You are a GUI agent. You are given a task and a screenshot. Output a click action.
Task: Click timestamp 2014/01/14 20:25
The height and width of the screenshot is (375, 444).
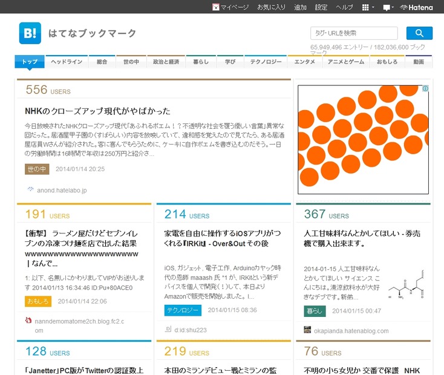coord(80,169)
